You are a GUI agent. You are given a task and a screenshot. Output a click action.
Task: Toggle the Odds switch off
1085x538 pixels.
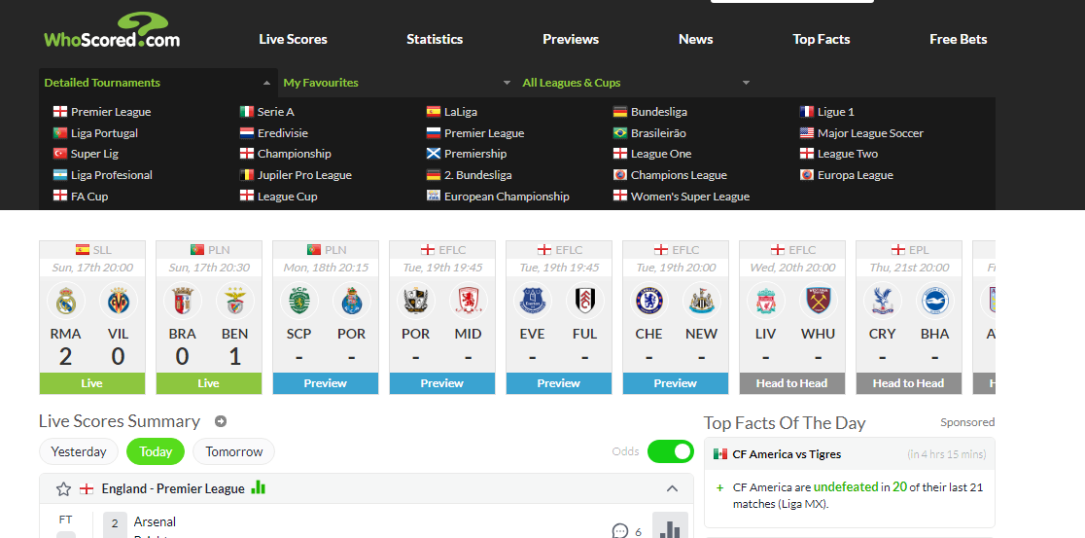[671, 451]
